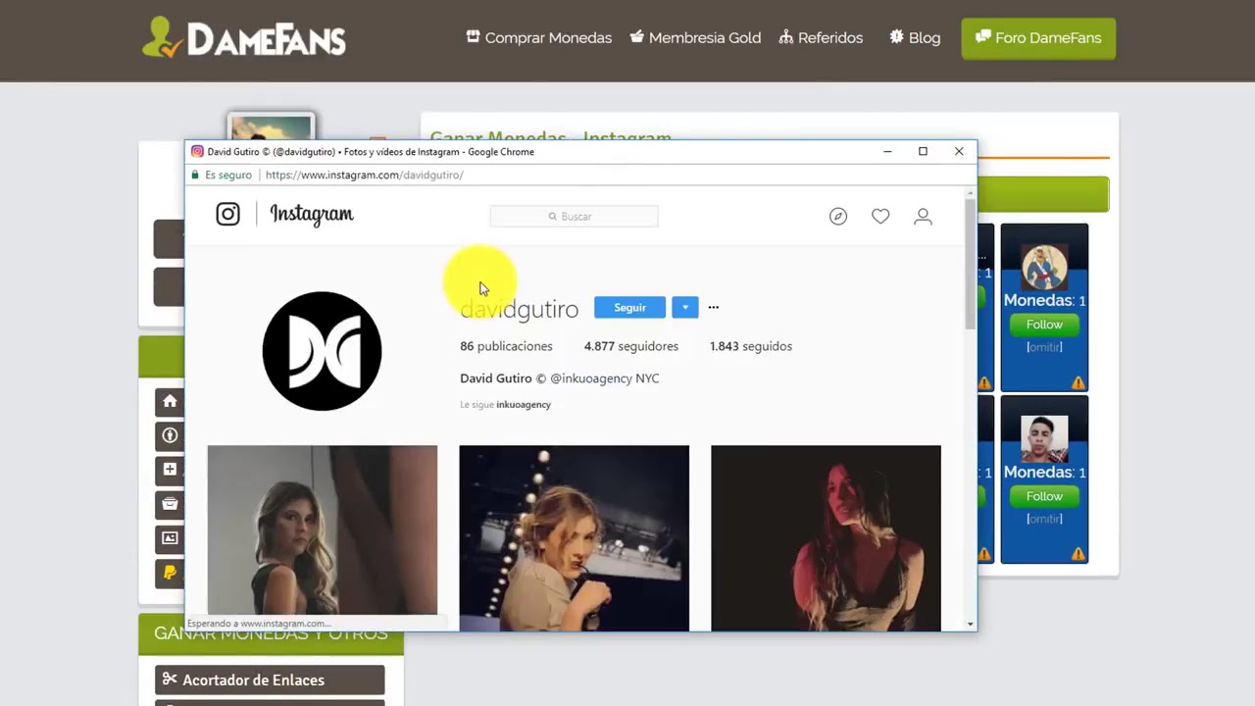Click the scroll-up arrow in the popup window
This screenshot has width=1255, height=706.
(x=971, y=193)
